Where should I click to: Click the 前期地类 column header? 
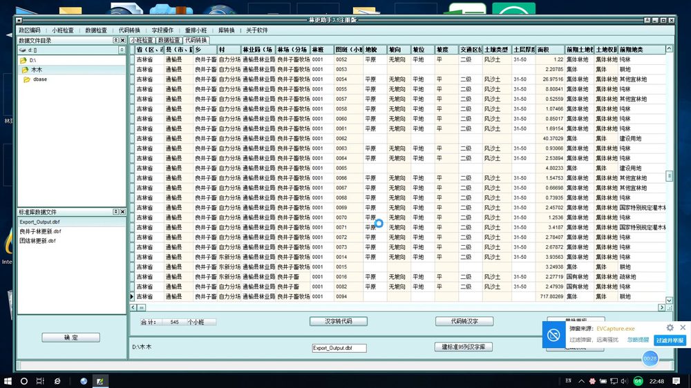(642, 49)
